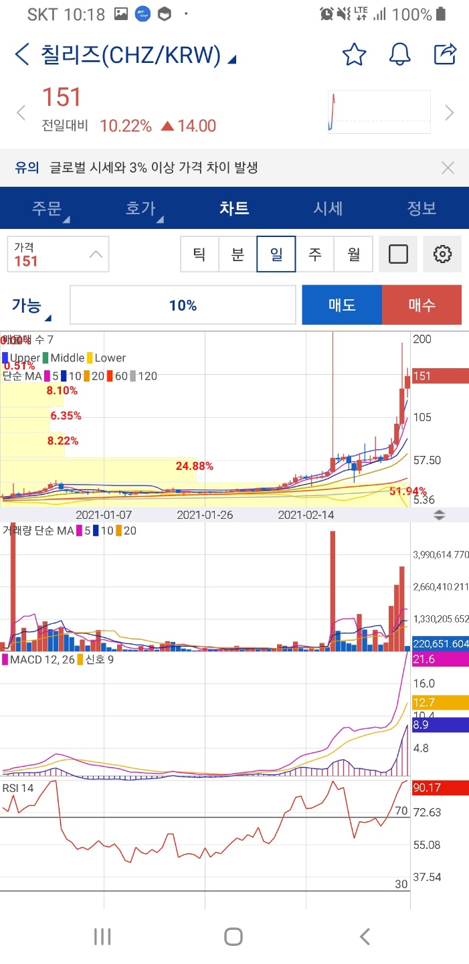
Task: Select 분 chart interval
Action: (x=238, y=254)
